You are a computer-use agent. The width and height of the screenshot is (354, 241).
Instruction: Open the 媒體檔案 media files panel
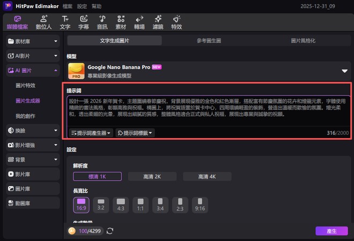point(17,22)
